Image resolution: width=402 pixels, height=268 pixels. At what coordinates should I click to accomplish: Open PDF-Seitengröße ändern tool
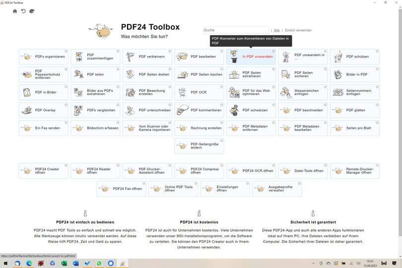[x=199, y=146]
